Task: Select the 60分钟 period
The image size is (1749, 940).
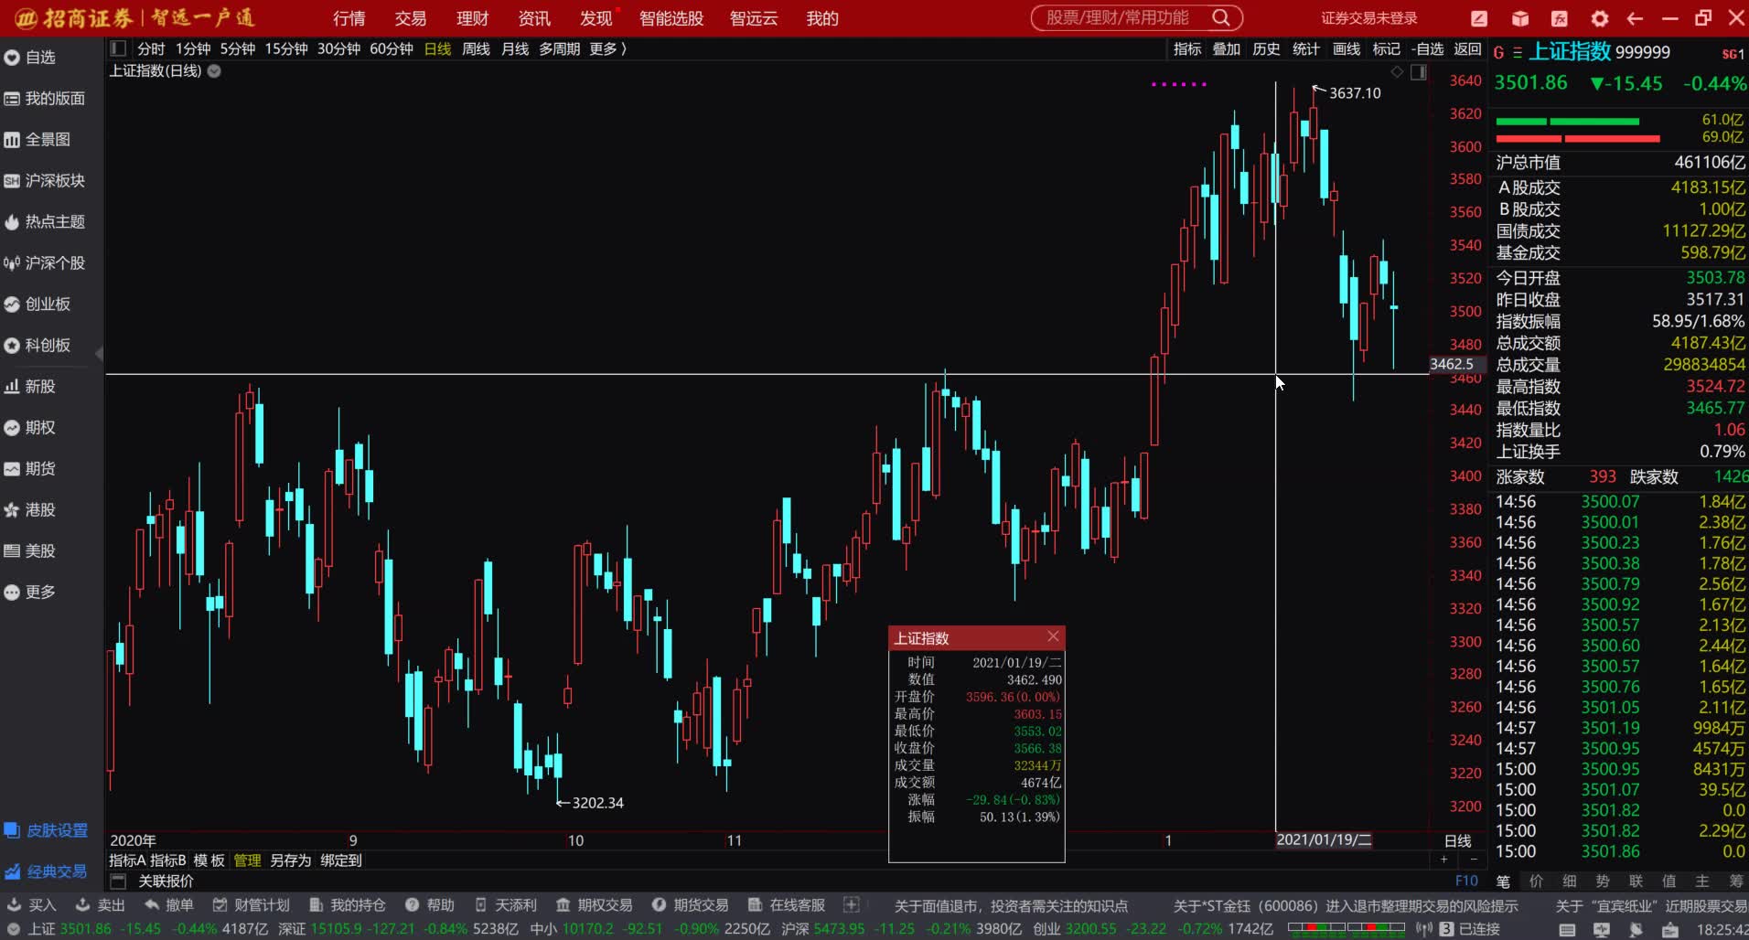Action: coord(392,48)
